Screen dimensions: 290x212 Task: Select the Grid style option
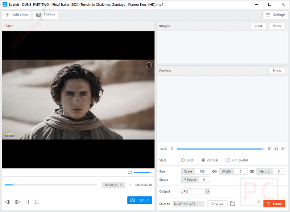click(187, 160)
